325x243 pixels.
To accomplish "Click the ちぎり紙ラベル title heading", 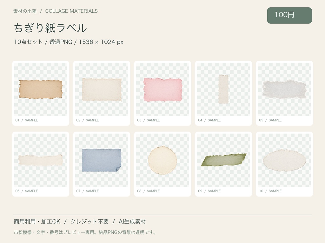I will 50,28.
